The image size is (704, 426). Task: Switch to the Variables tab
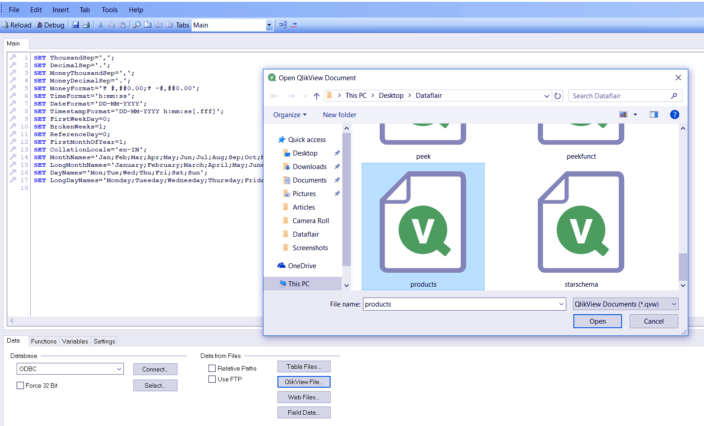[75, 341]
